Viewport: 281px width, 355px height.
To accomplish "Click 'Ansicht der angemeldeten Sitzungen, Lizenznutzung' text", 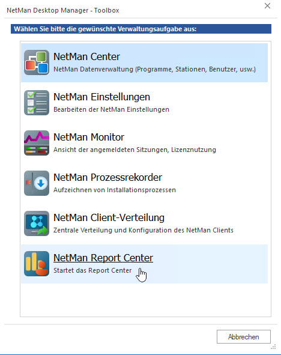I will click(x=134, y=150).
